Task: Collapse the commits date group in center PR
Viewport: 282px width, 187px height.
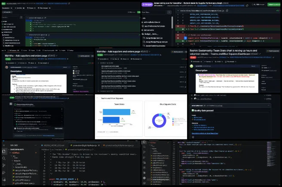Action: tap(98, 63)
